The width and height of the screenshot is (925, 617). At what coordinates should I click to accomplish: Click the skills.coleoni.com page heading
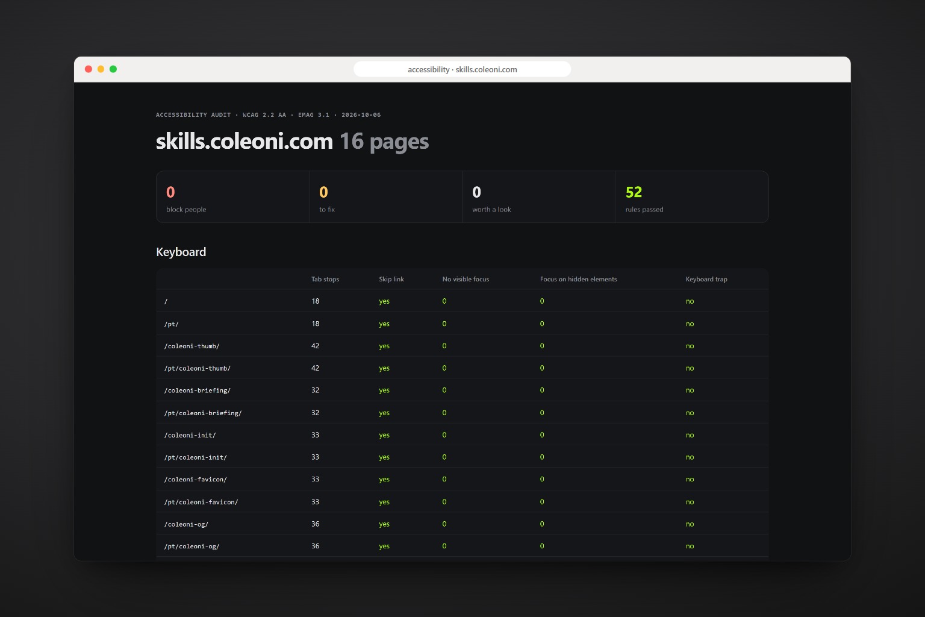[x=244, y=142]
